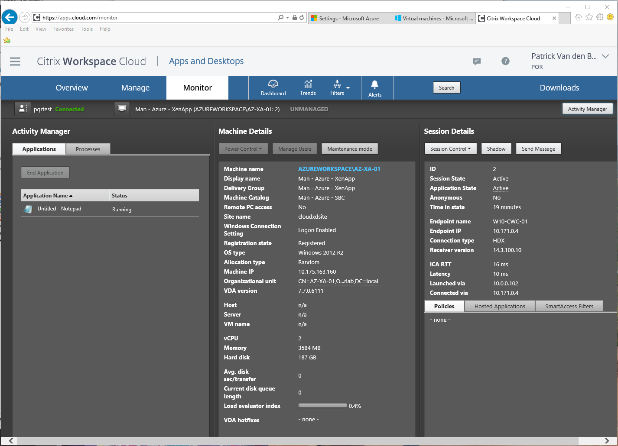Open the Help menu

(x=105, y=29)
